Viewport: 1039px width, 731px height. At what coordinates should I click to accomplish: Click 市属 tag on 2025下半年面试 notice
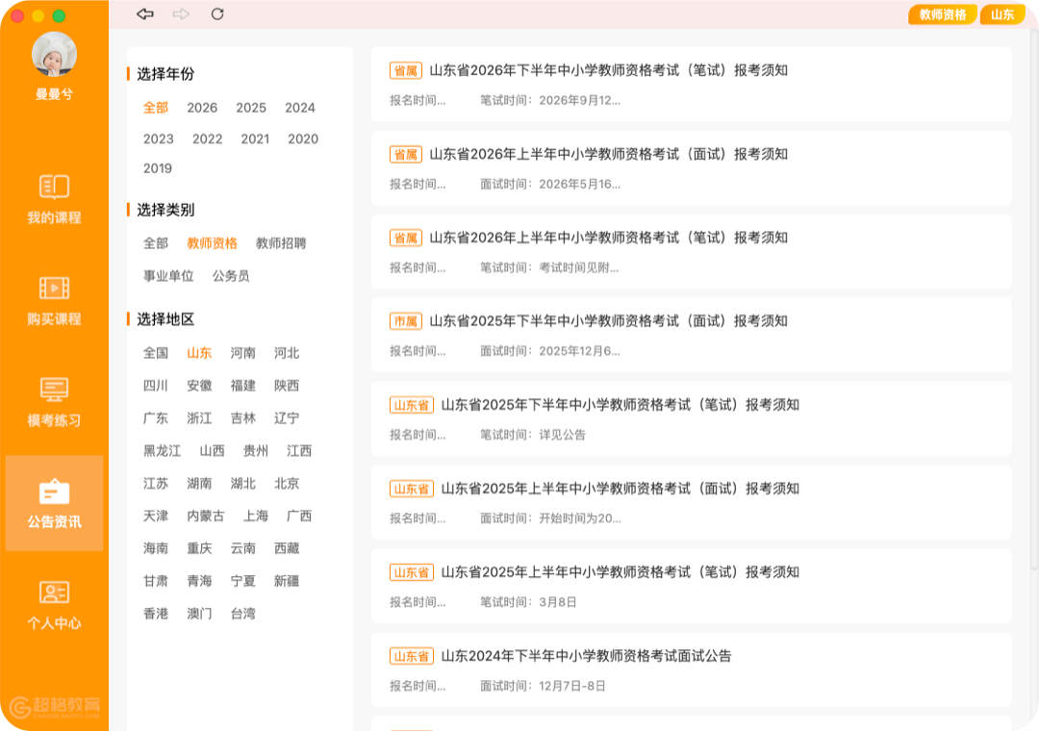406,321
